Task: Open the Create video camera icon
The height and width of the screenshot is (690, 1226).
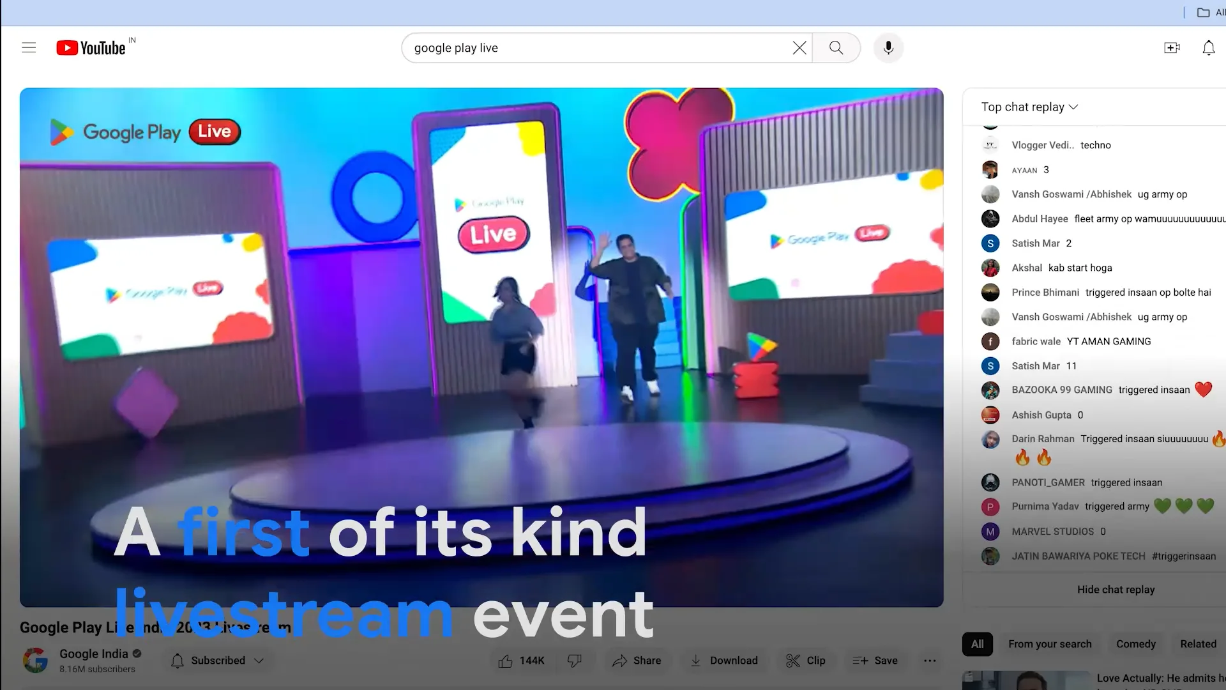Action: [x=1172, y=47]
